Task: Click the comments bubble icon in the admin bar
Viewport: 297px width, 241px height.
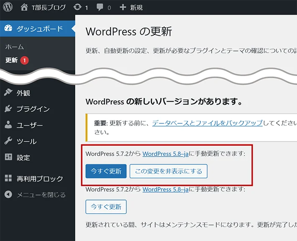Action: [x=100, y=8]
